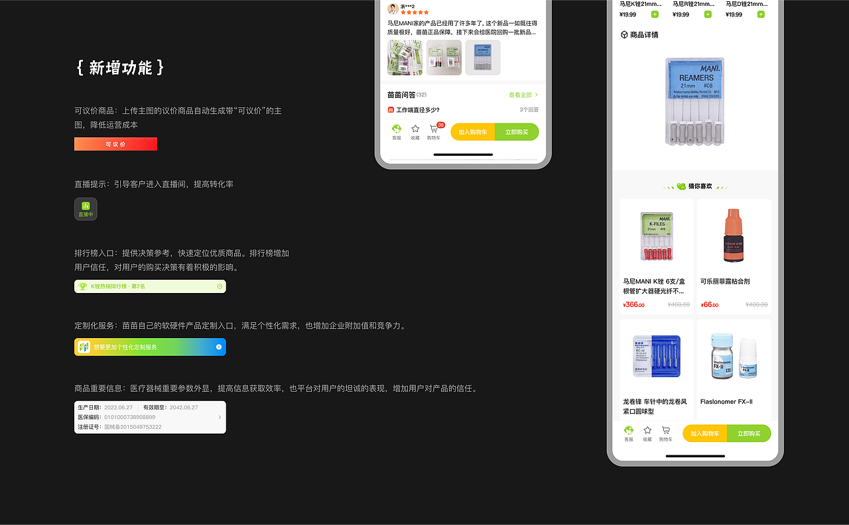Image resolution: width=849 pixels, height=525 pixels.
Task: Click the price ¥366.00
Action: tap(634, 305)
